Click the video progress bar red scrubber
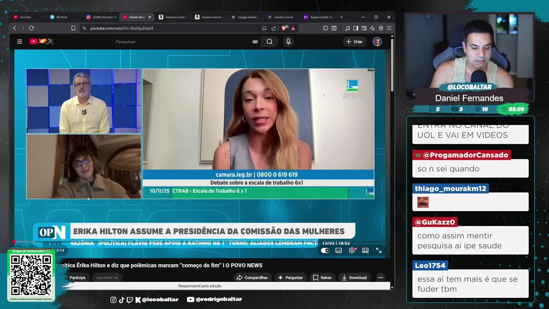The image size is (549, 309). tap(14, 242)
